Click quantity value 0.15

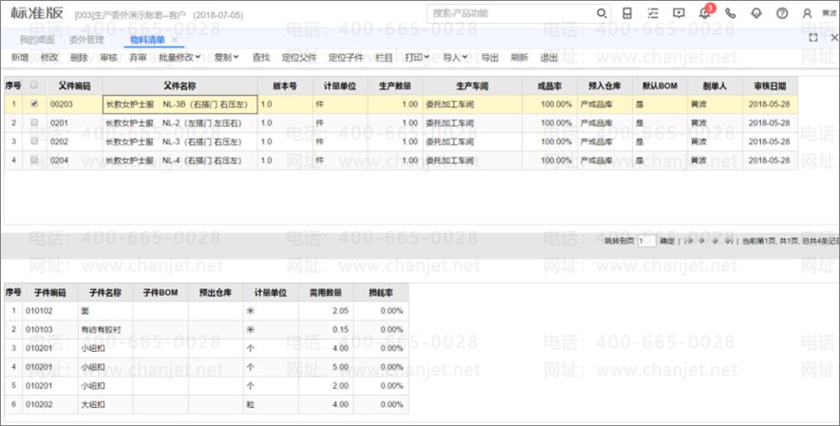tap(340, 329)
